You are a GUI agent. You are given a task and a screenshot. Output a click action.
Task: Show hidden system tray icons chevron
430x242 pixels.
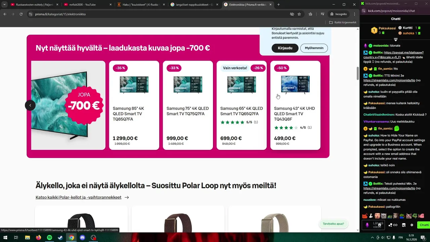tap(372, 238)
